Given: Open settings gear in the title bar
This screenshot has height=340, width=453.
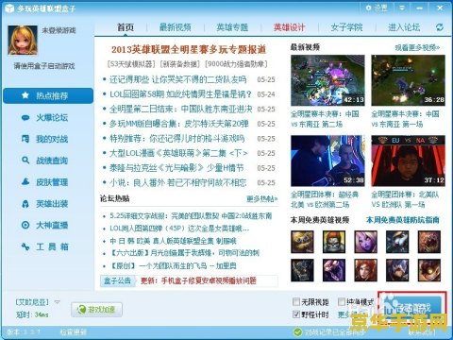Looking at the screenshot, I should (368, 8).
